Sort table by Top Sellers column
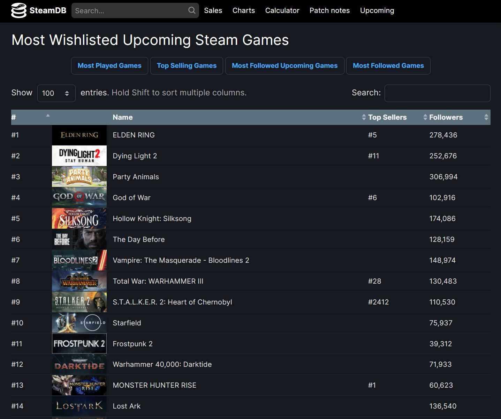501x419 pixels. click(x=396, y=117)
